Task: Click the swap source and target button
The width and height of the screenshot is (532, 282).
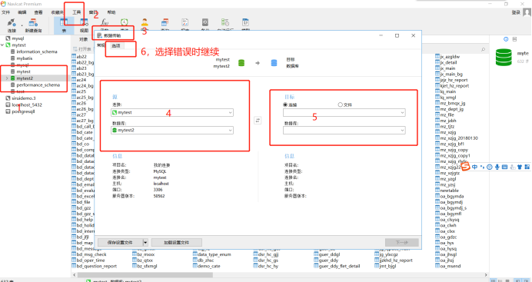Action: (x=258, y=121)
